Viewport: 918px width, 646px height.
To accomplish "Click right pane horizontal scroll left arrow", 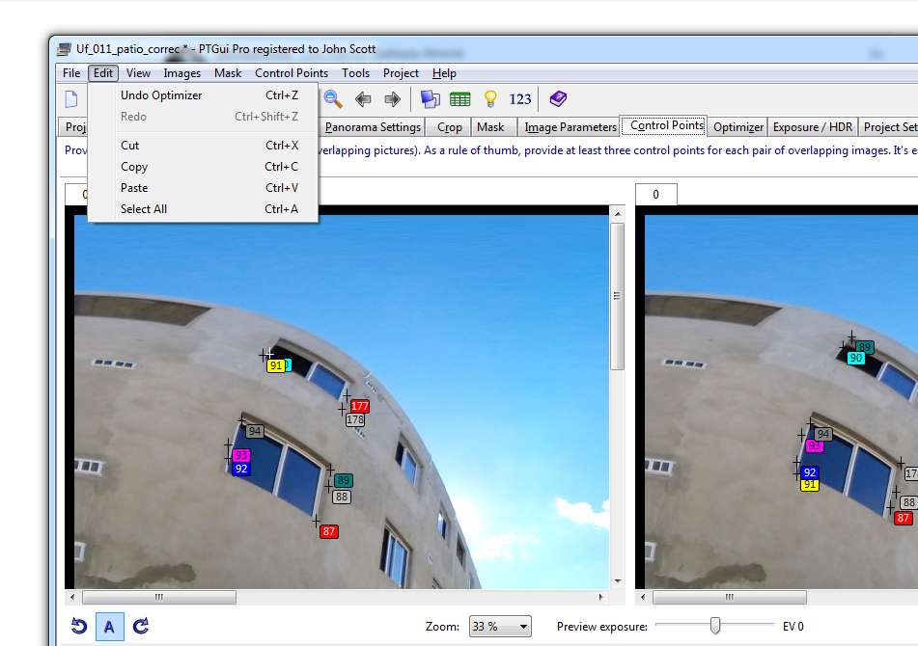I will coord(643,597).
